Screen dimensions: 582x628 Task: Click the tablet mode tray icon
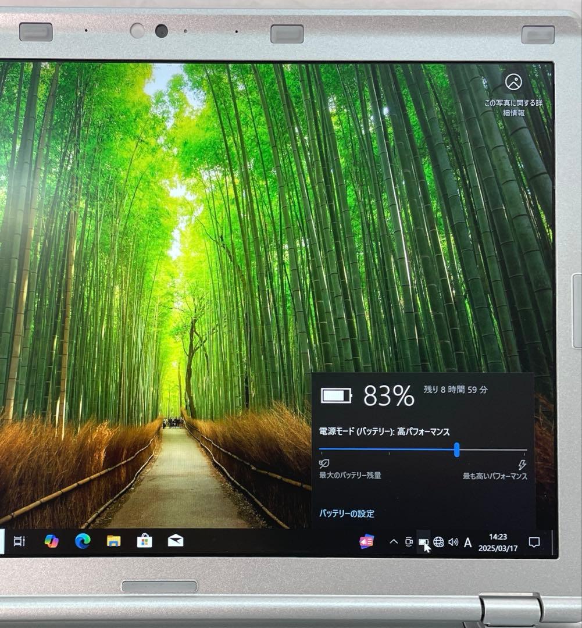click(409, 542)
